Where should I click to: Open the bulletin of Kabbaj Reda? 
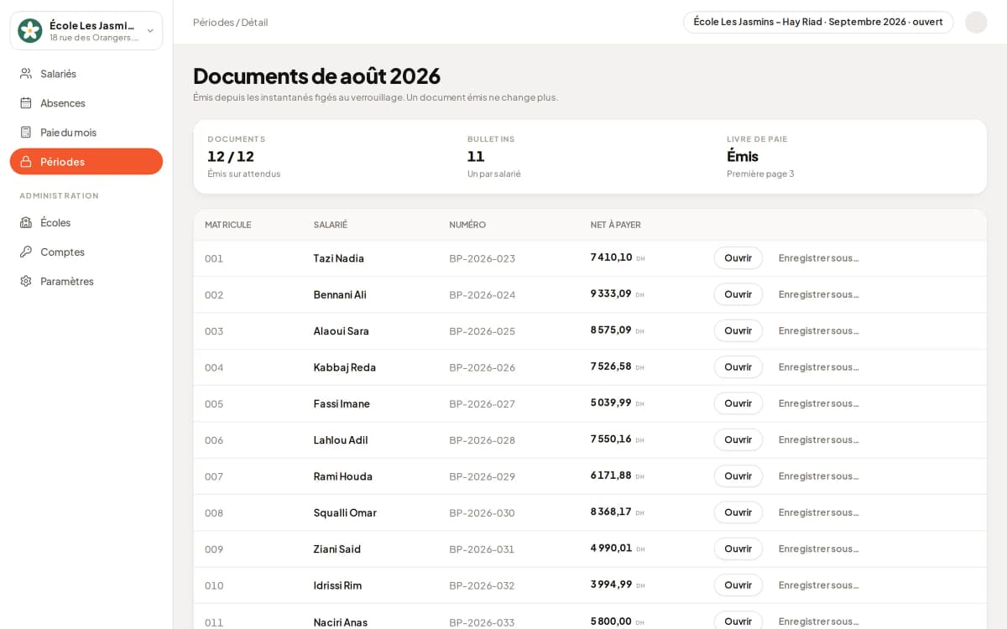[x=738, y=367]
